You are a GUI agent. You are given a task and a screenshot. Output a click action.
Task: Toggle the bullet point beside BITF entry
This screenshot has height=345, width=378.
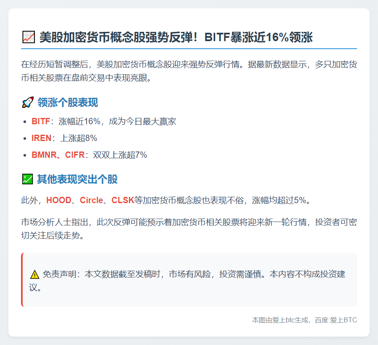(x=25, y=122)
